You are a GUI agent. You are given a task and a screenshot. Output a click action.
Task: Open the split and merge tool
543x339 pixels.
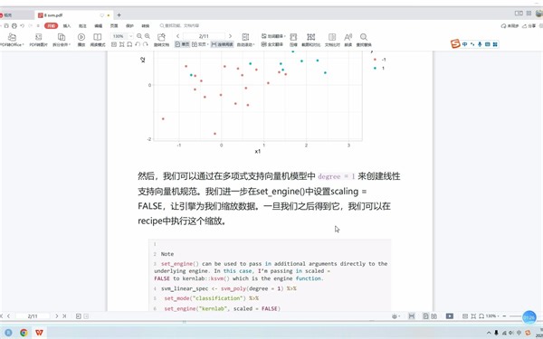coord(62,40)
